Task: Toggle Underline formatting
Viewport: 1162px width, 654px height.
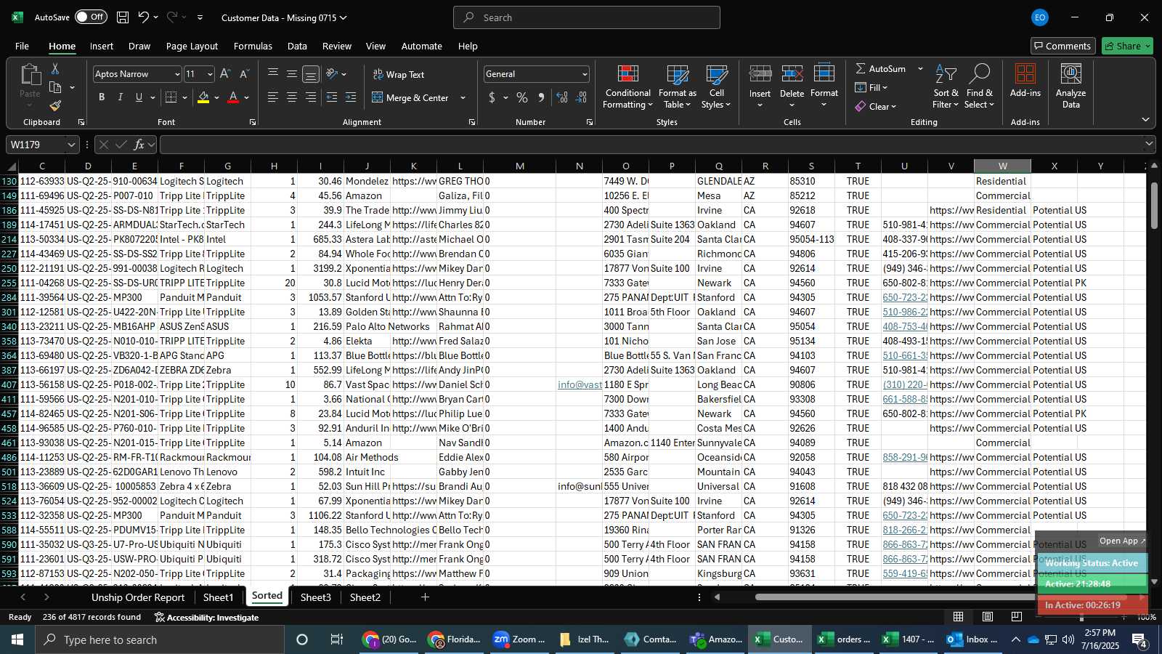Action: 139,97
